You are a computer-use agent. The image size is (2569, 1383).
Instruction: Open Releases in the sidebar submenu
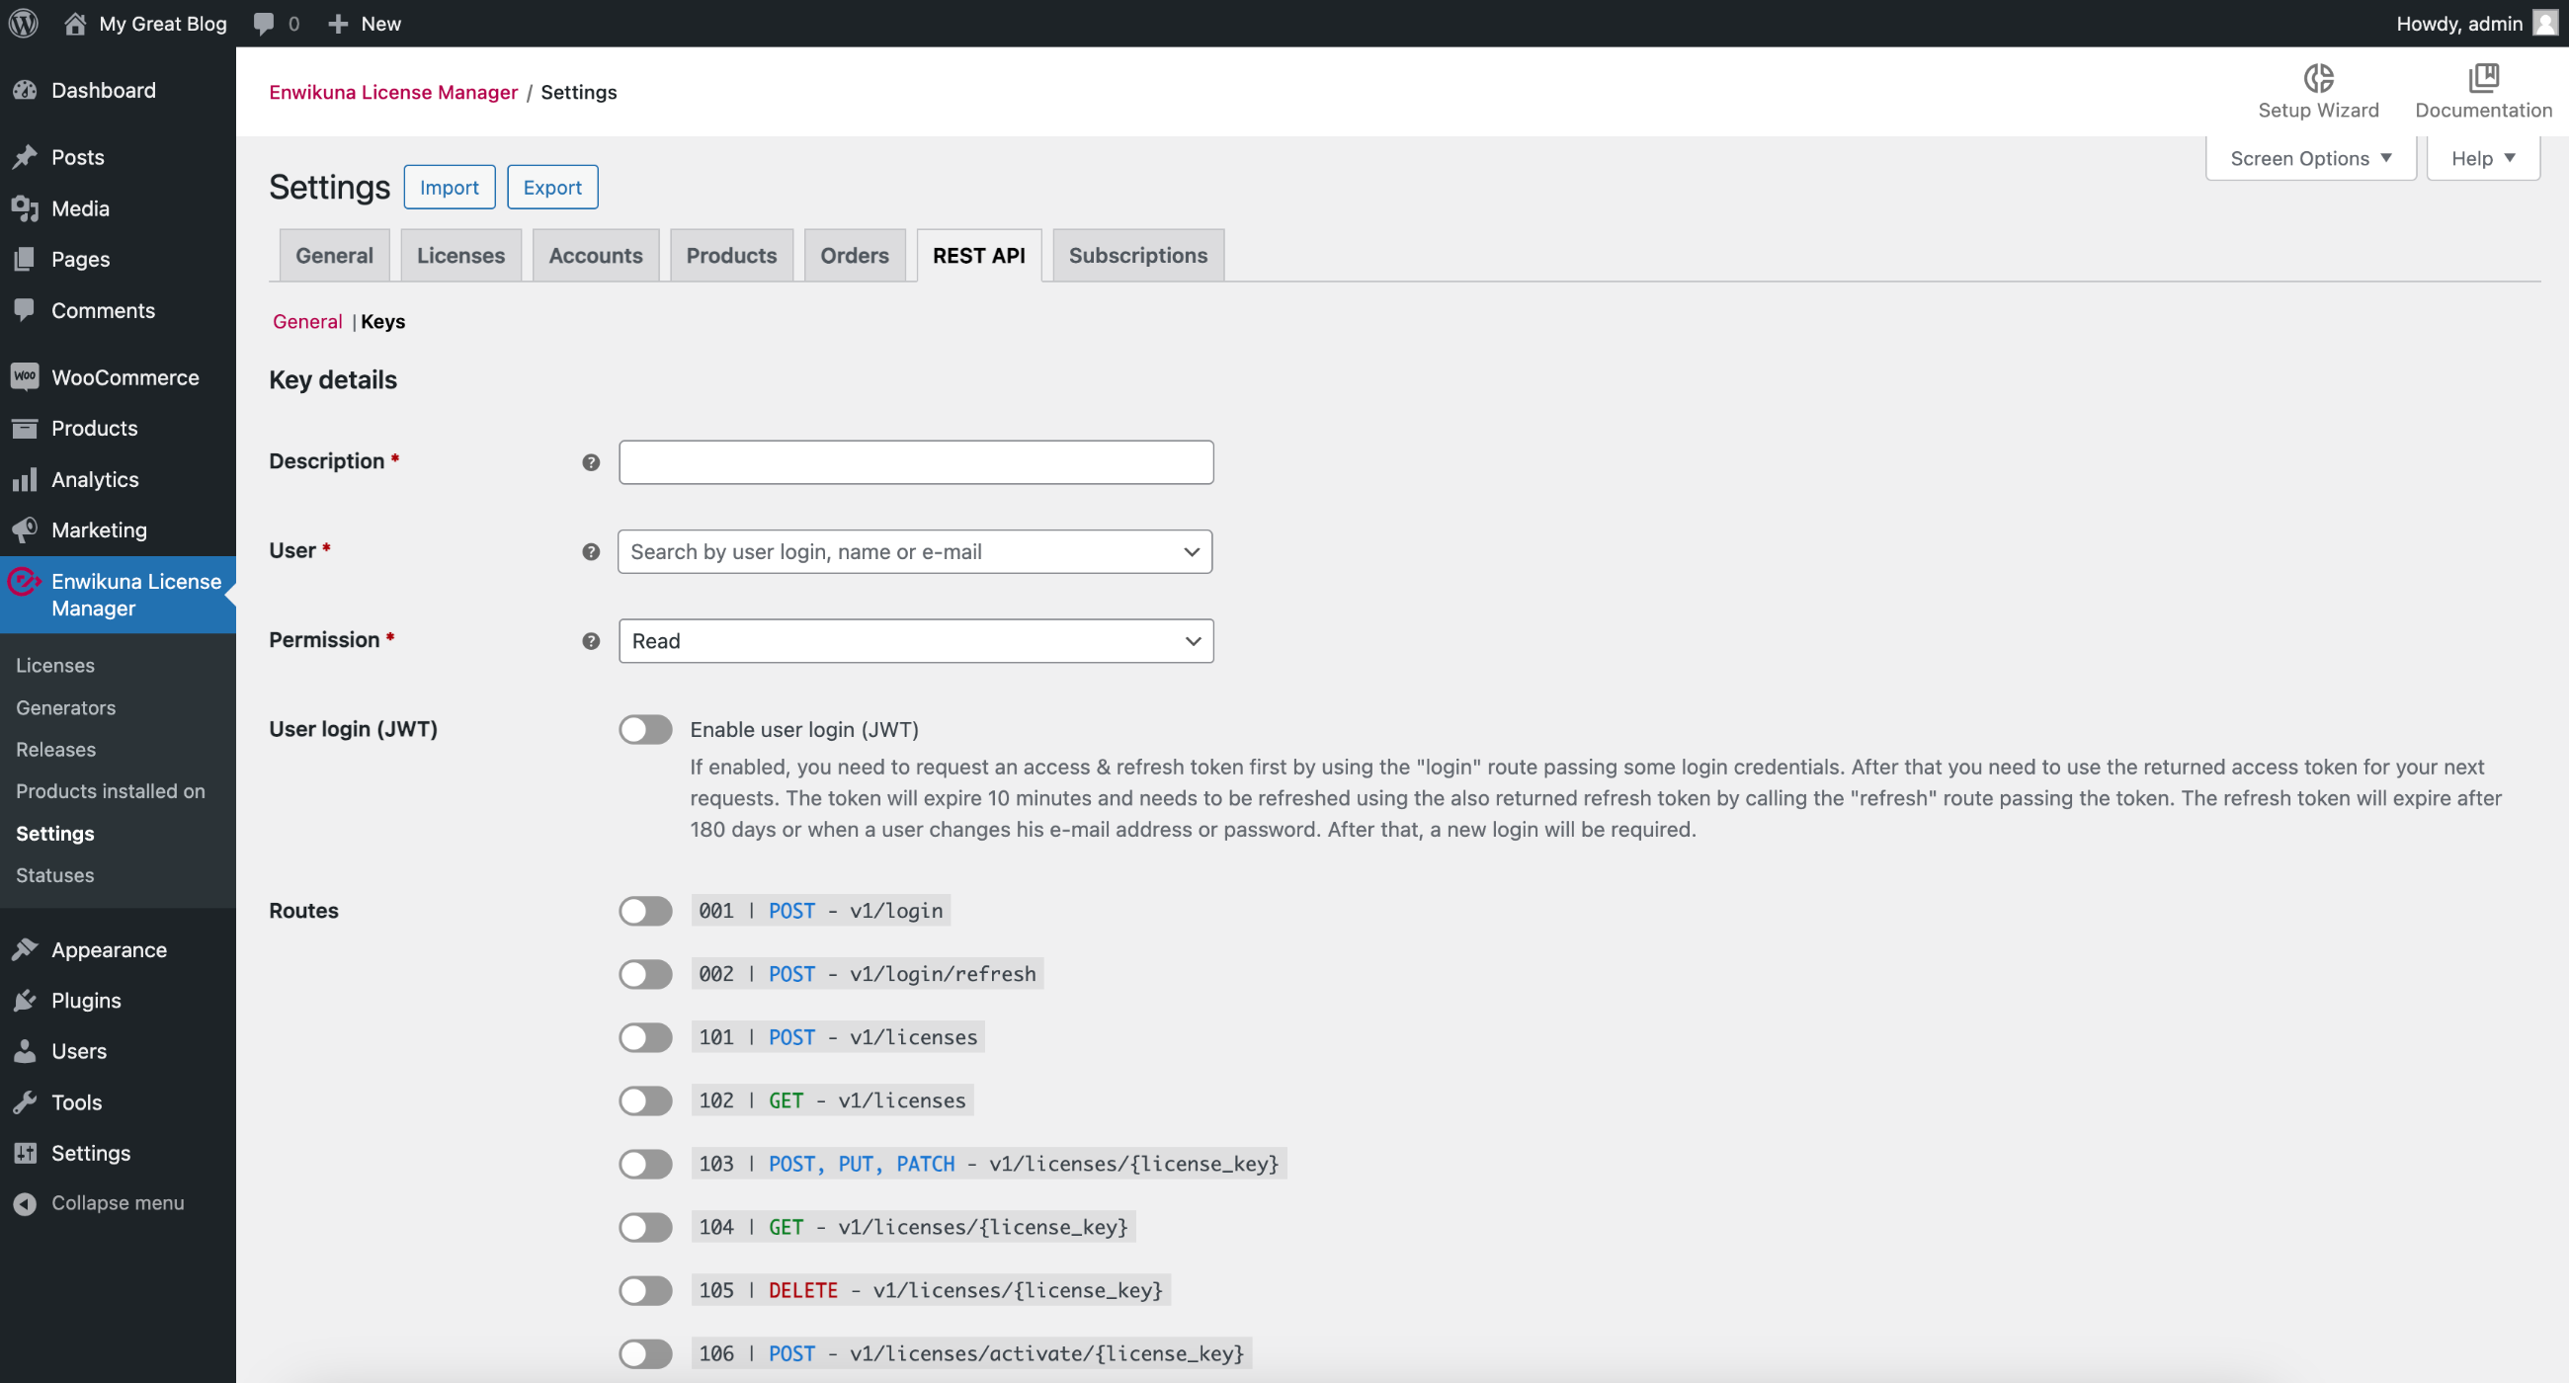pyautogui.click(x=56, y=749)
